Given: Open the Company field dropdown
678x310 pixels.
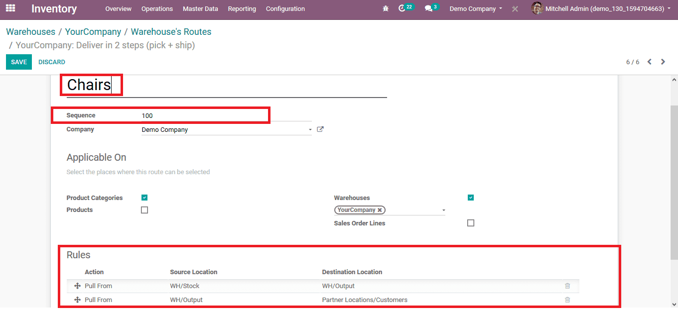Looking at the screenshot, I should [x=310, y=130].
